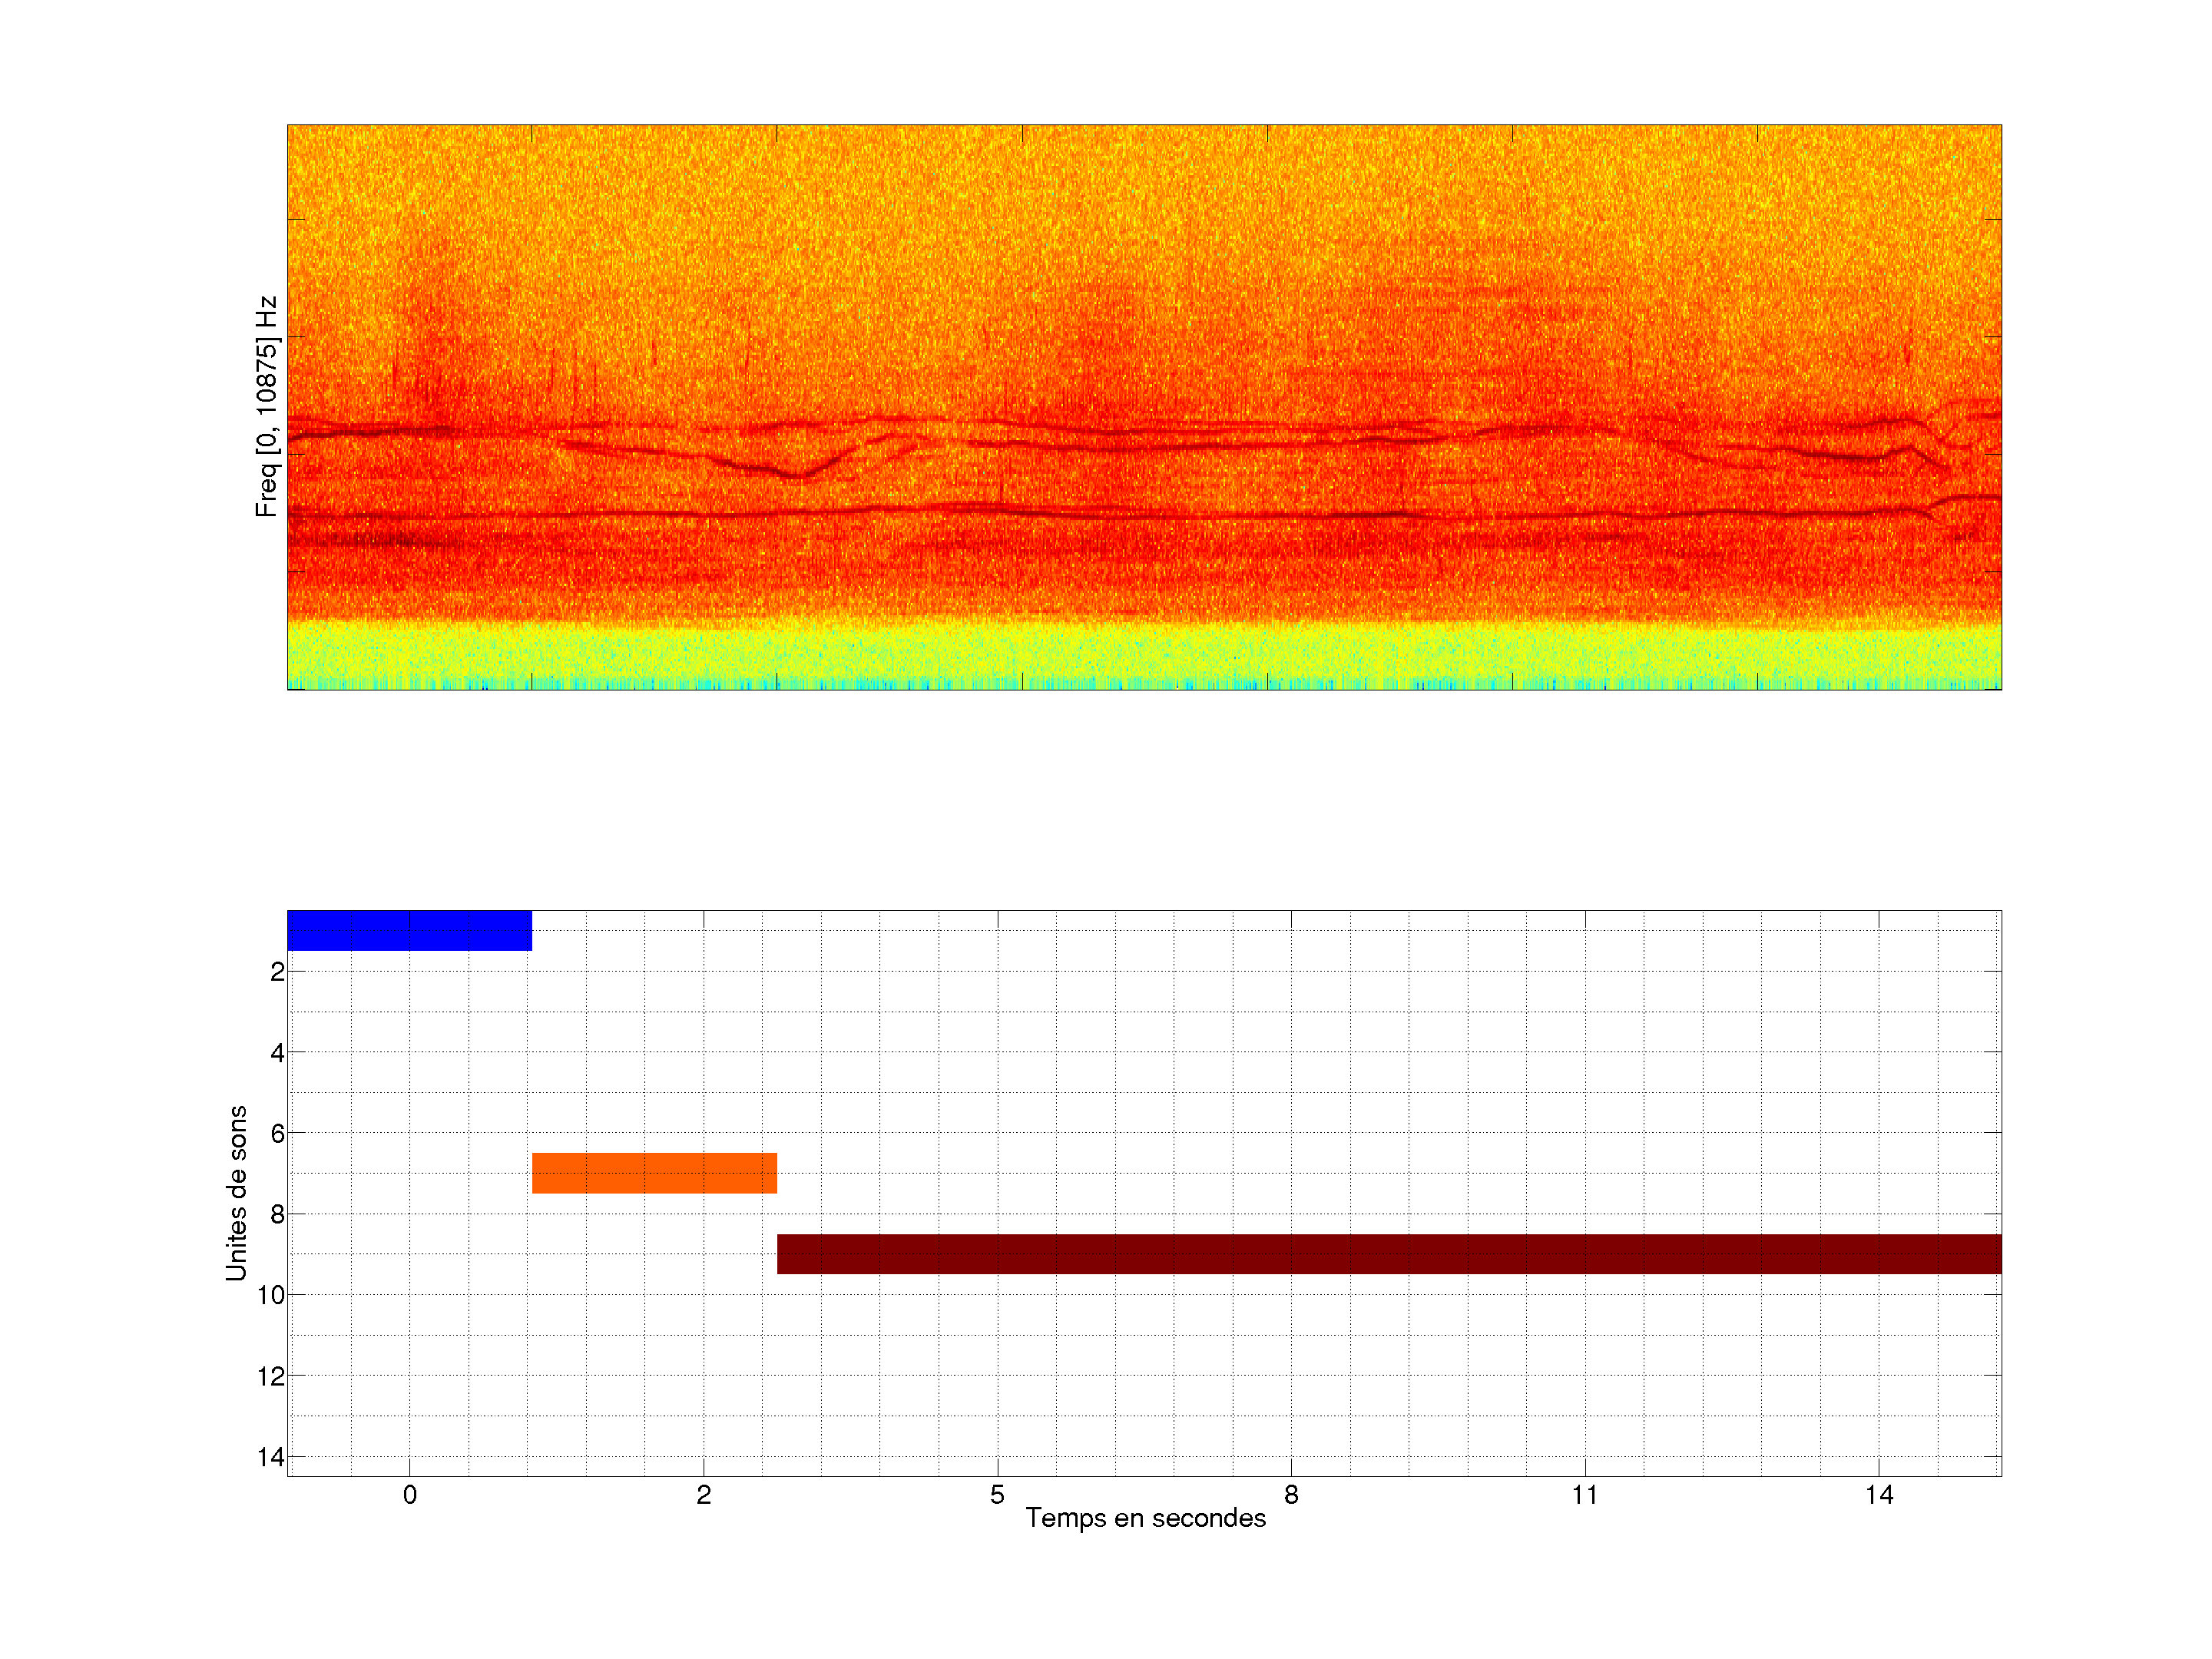Click the y-axis tick label 14
Image resolution: width=2212 pixels, height=1659 pixels.
pos(271,1457)
